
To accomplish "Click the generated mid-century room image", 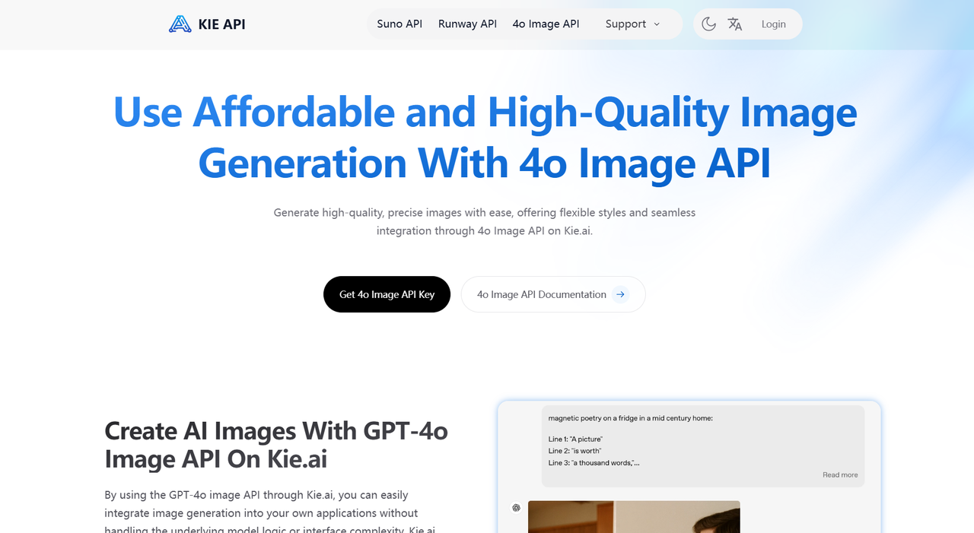I will click(634, 516).
